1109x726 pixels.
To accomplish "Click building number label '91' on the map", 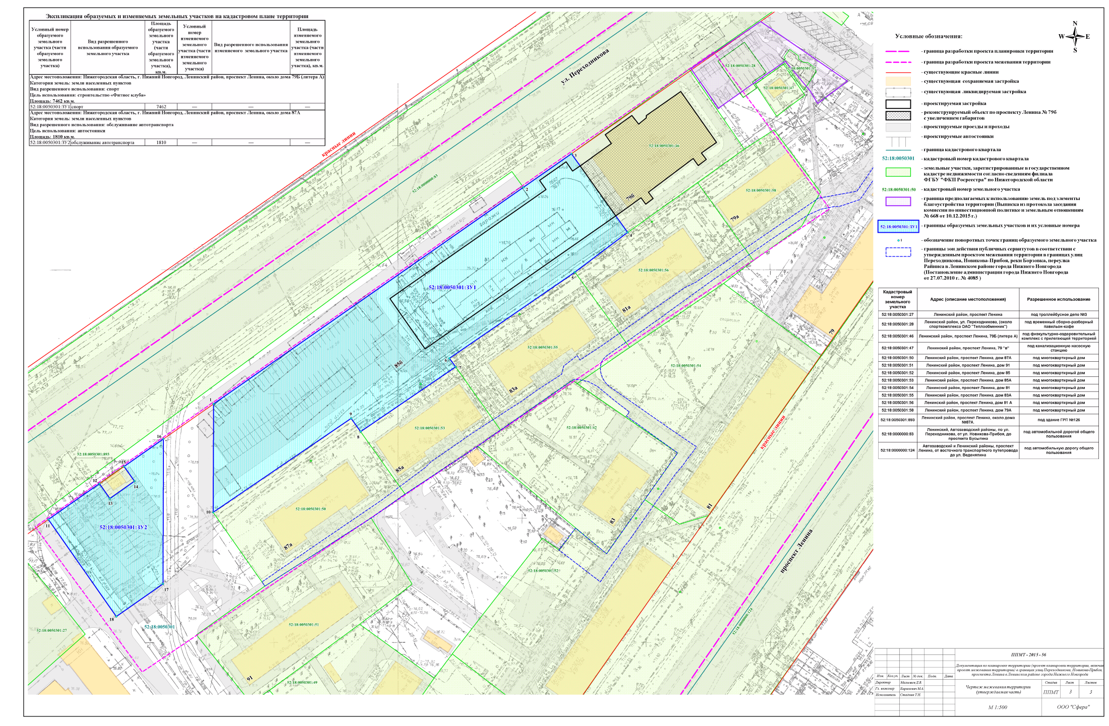I will [x=250, y=679].
